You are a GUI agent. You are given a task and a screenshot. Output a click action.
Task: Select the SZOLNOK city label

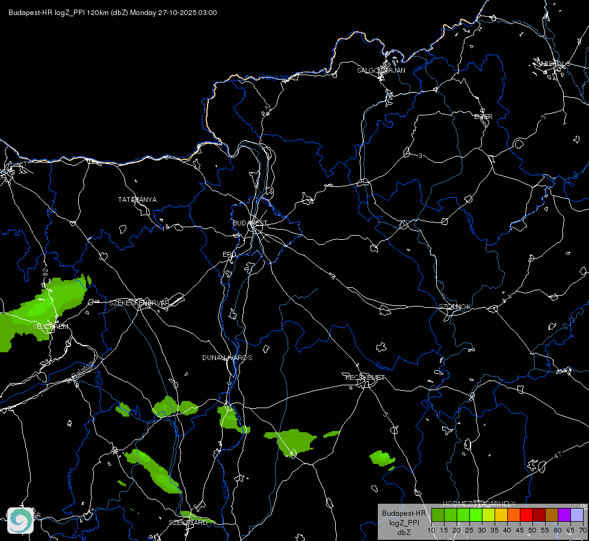454,307
